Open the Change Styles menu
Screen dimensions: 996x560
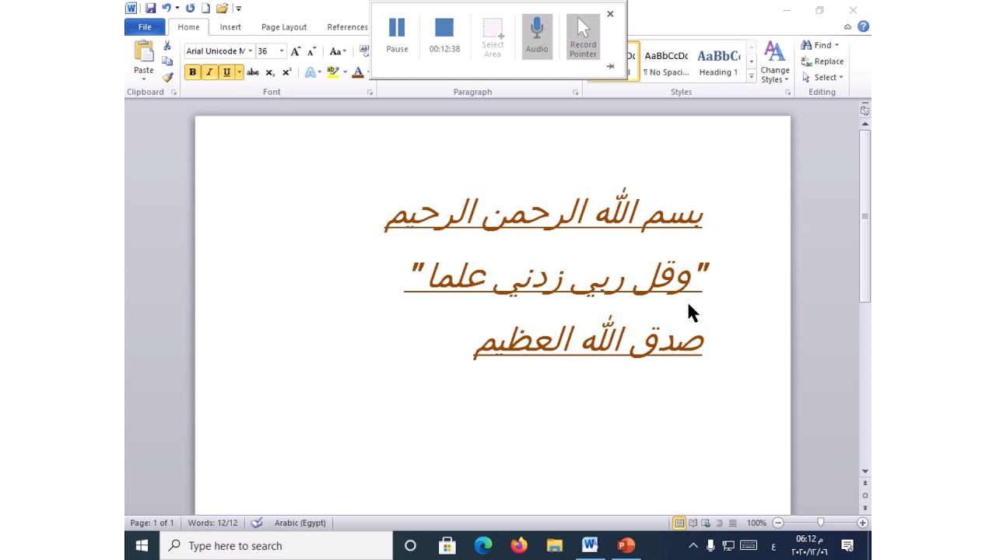click(x=775, y=62)
